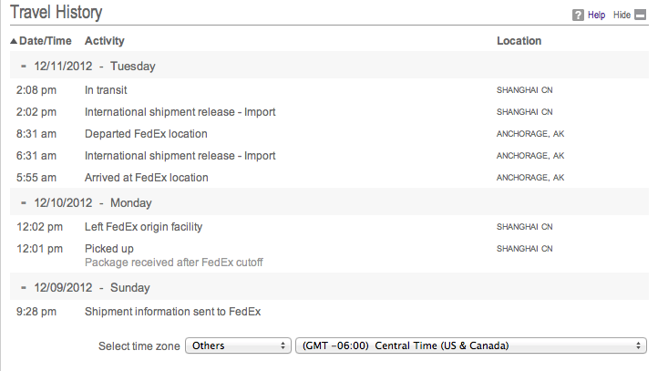Select the Arrived at FedEx location entry
This screenshot has height=371, width=658.
click(146, 178)
